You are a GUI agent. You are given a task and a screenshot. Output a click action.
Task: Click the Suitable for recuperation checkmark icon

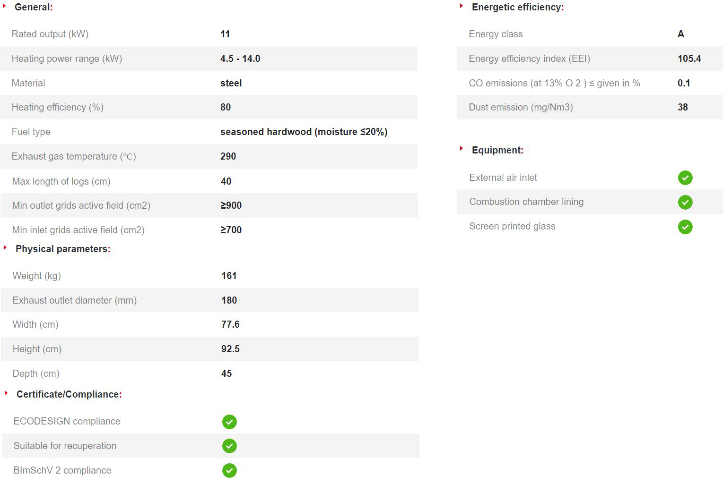point(229,446)
